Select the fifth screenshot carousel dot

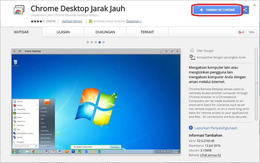tap(104, 43)
